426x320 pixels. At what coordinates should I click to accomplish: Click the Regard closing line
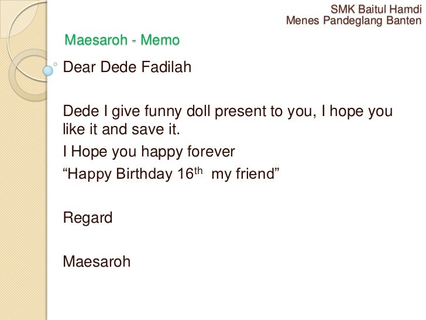(x=88, y=218)
